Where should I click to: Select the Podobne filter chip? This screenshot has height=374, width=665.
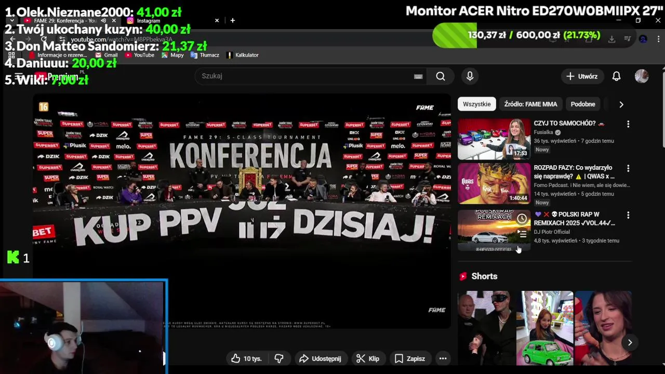[583, 104]
